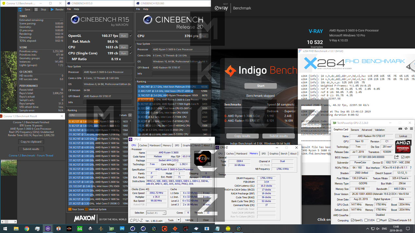The height and width of the screenshot is (233, 415).
Task: Click Run next to CPU in Cinebench R15
Action: [x=124, y=47]
